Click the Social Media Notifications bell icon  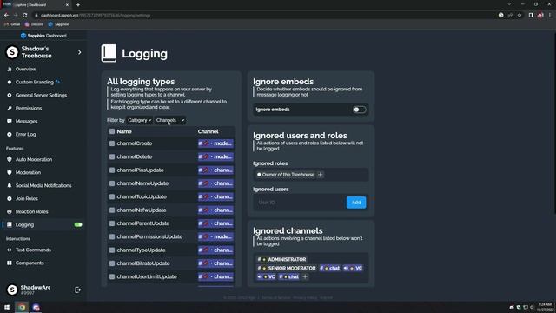(x=10, y=185)
